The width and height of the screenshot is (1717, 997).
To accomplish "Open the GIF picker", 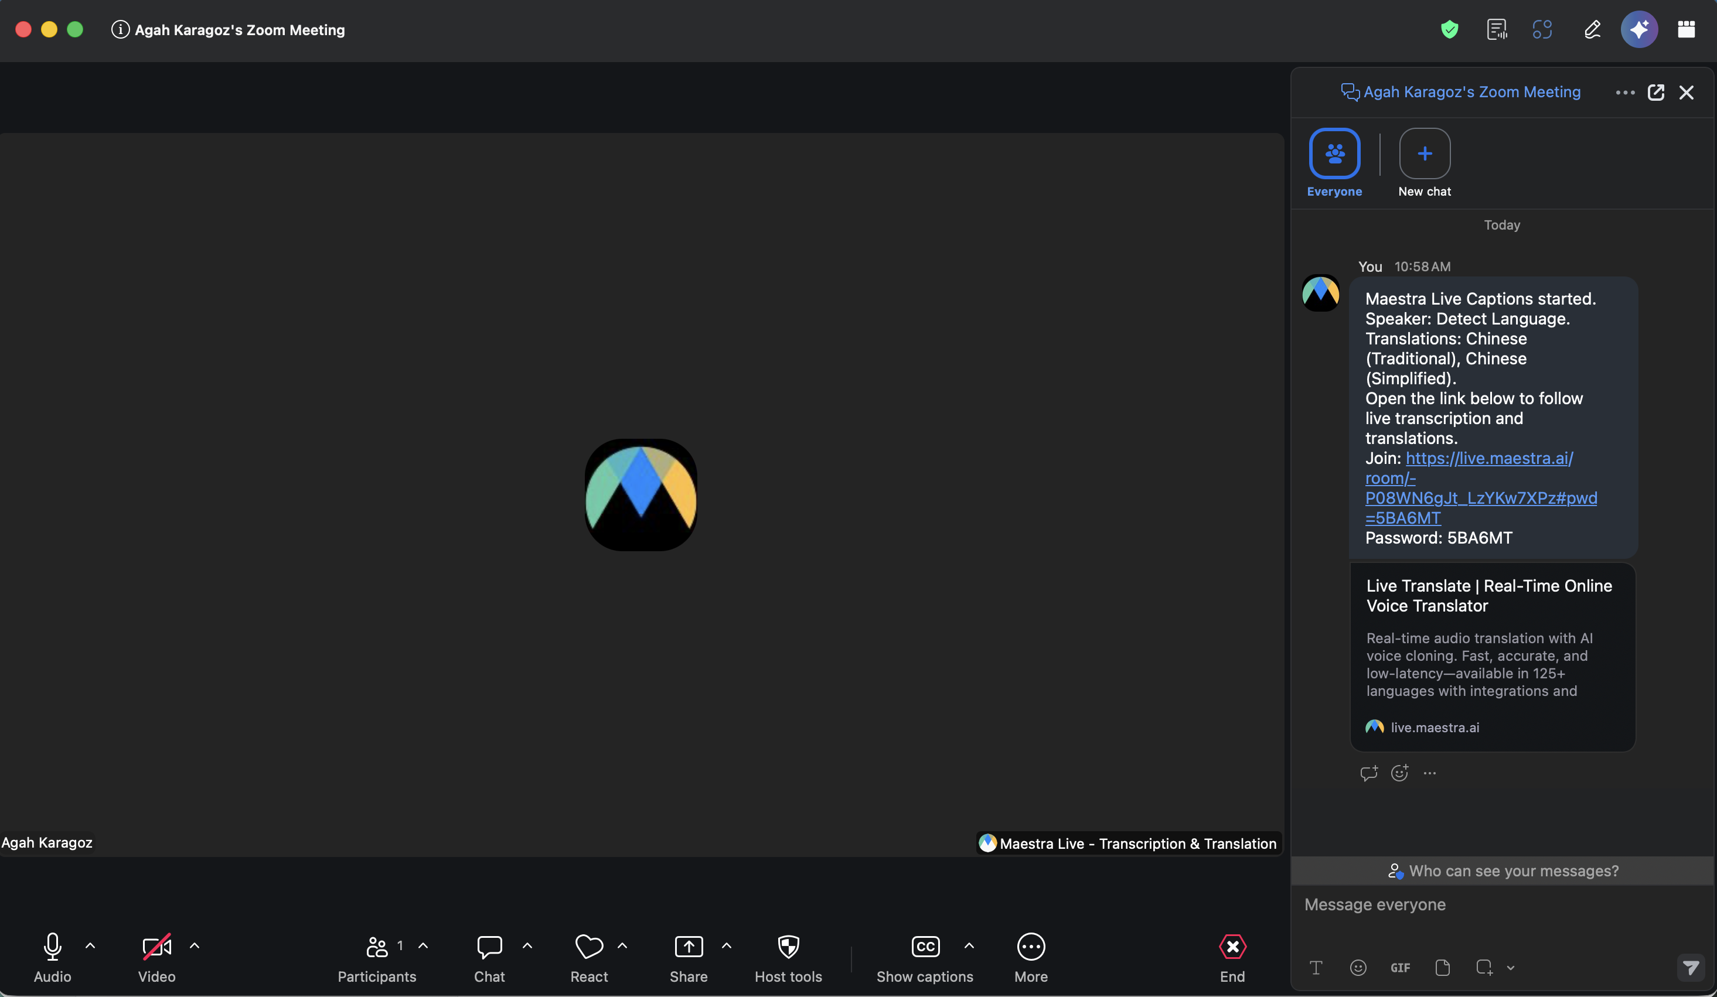I will coord(1399,968).
